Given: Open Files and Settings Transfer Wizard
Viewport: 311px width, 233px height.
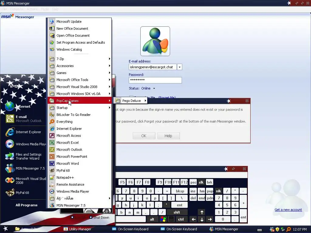Looking at the screenshot, I should [x=24, y=156].
